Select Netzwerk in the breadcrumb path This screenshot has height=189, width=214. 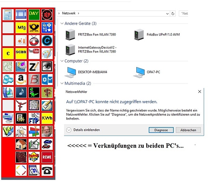pos(69,13)
